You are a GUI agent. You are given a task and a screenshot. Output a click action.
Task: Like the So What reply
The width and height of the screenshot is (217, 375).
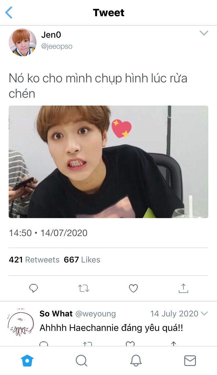(130, 344)
